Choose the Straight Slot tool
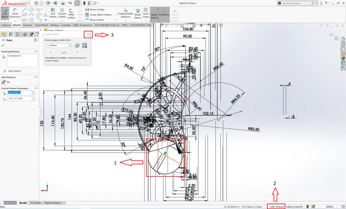This screenshot has width=346, height=209. (24, 20)
